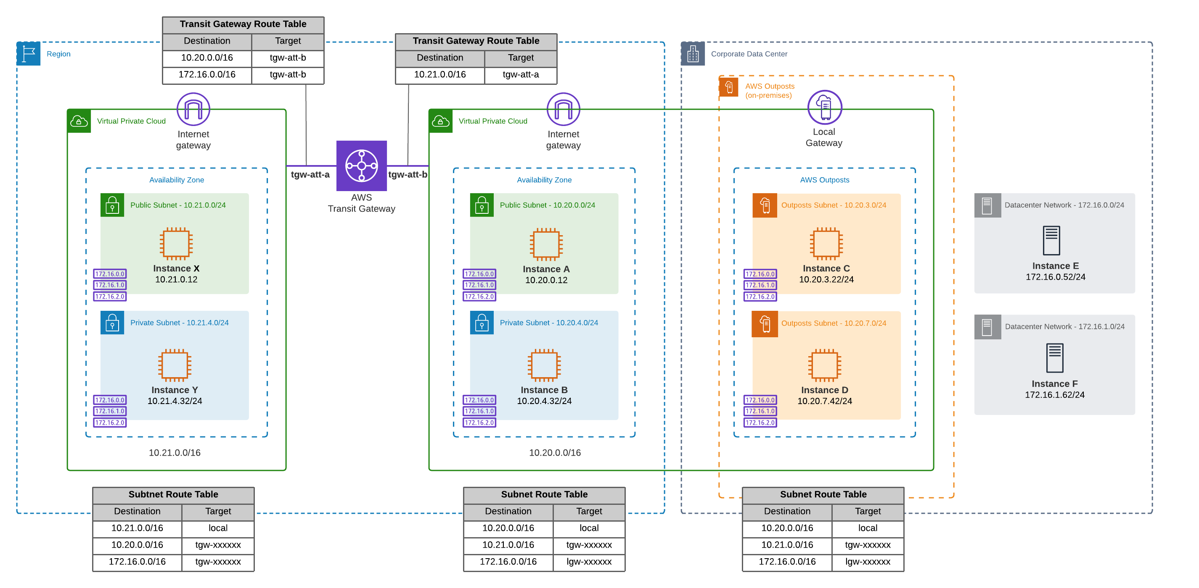1199x588 pixels.
Task: Select 10.21.0.0/16 in middle Subnet Route Table
Action: click(508, 545)
